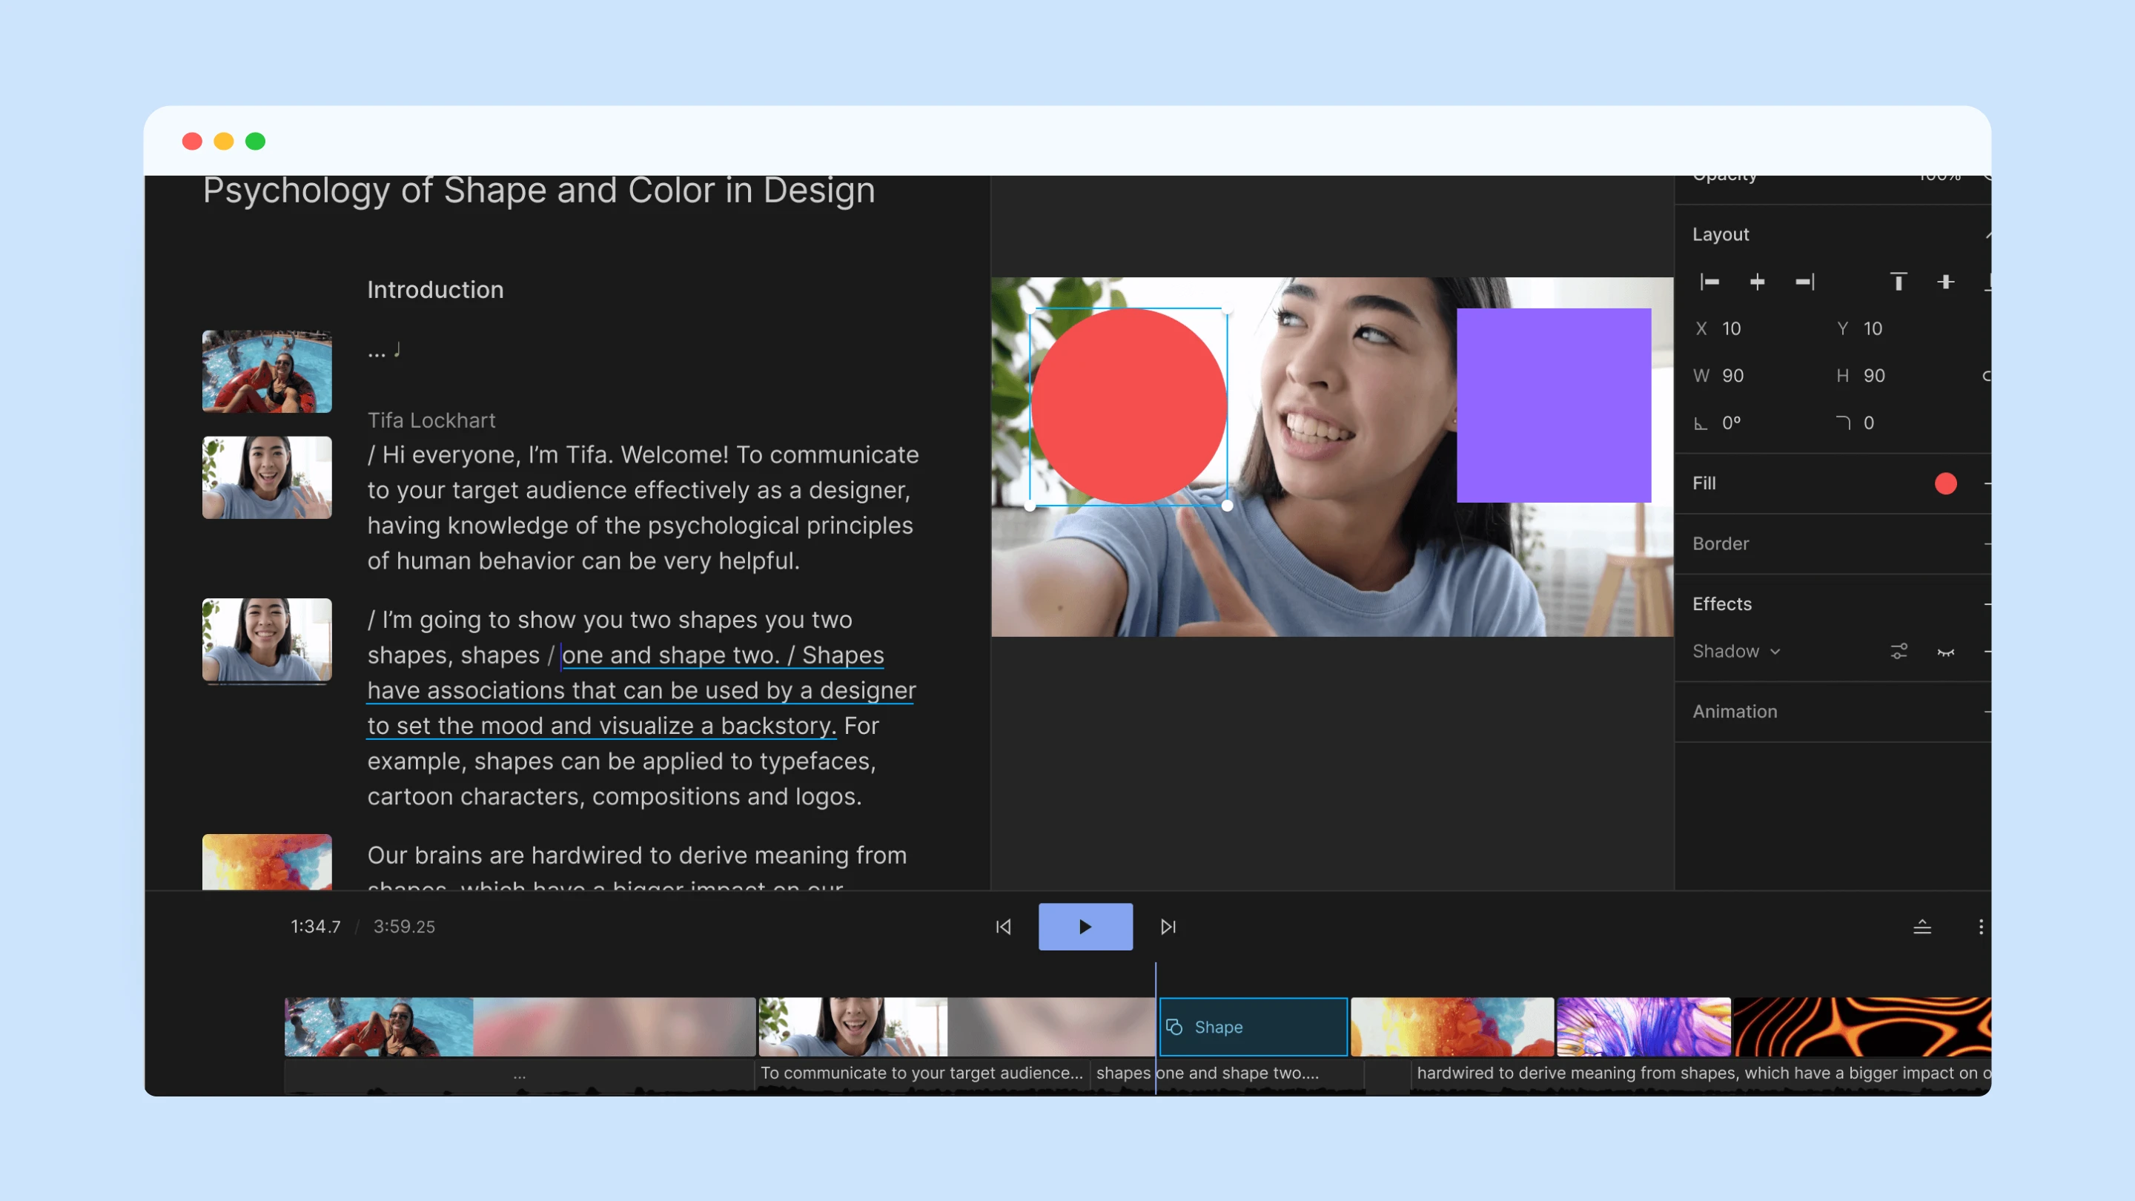
Task: Click the pool scene thumbnail in script
Action: pos(267,372)
